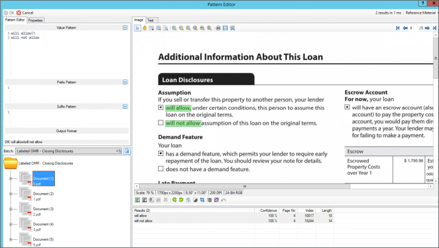The image size is (439, 248).
Task: Select the 'will allow' result row
Action: coord(233,216)
